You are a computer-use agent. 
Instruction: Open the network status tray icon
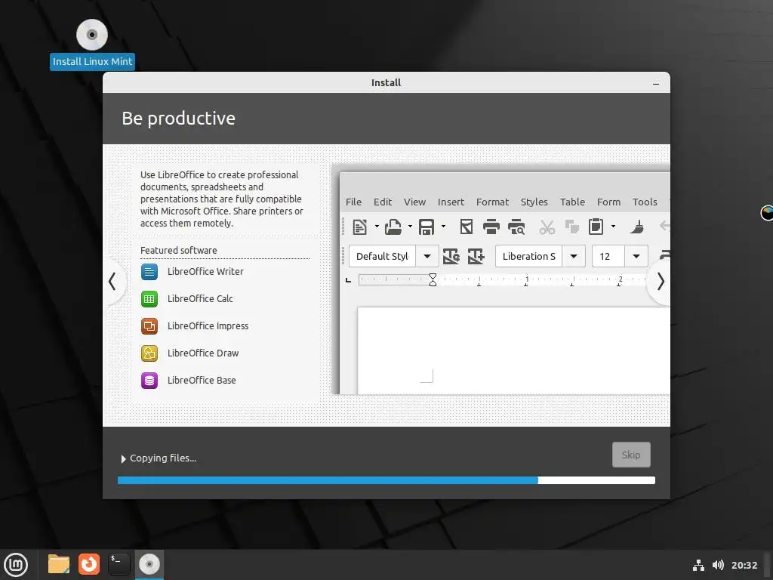pyautogui.click(x=698, y=565)
